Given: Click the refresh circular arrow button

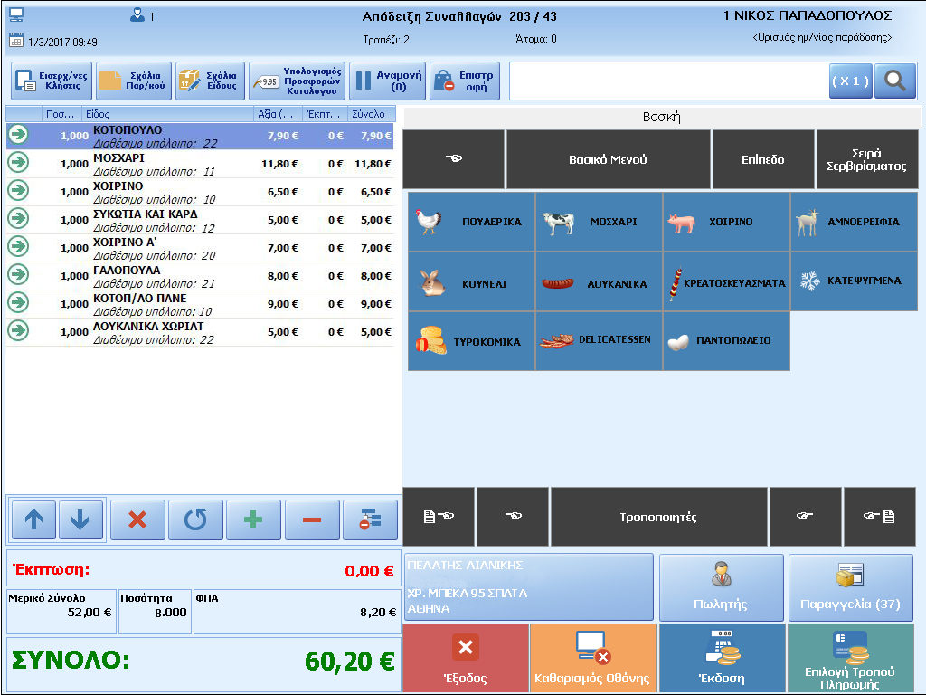Looking at the screenshot, I should (x=195, y=519).
